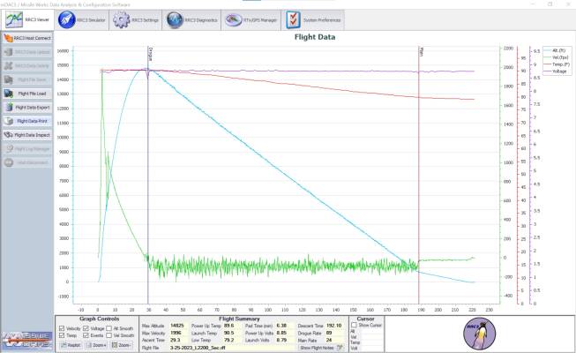The image size is (576, 353).
Task: Click the RRC3 Settings gear icon
Action: (x=122, y=19)
